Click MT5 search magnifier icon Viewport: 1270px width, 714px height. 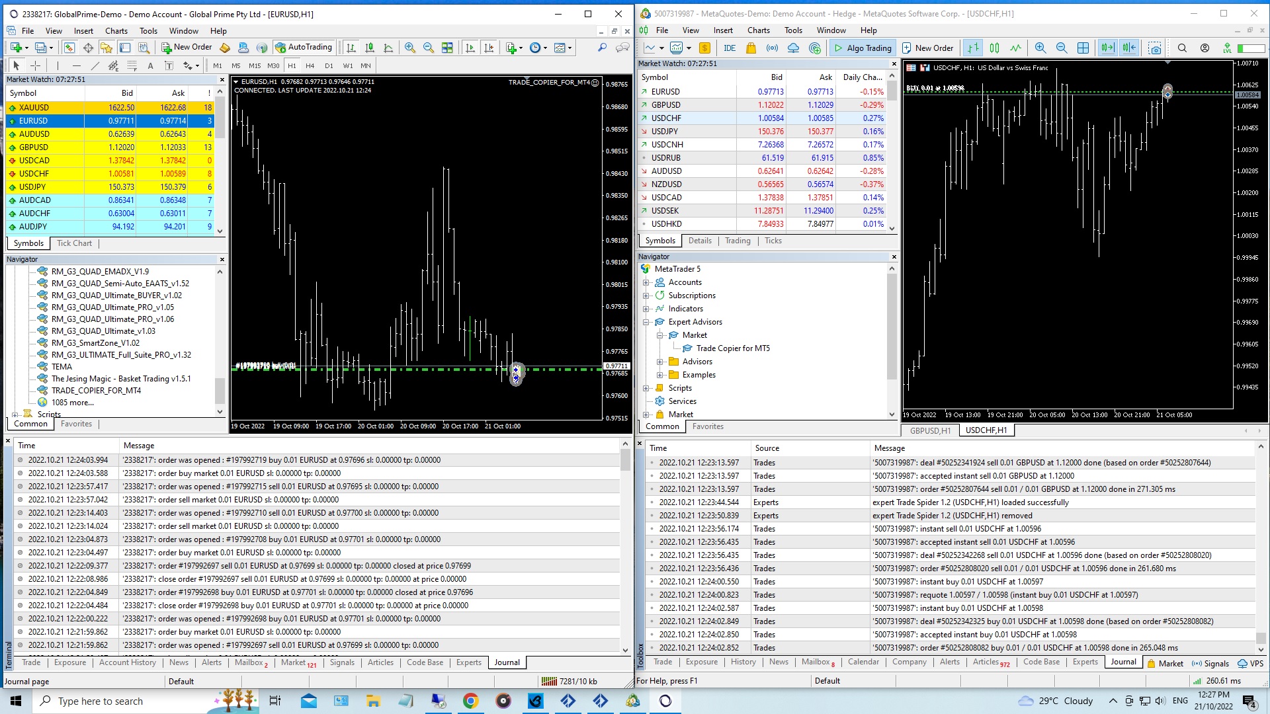[1182, 48]
